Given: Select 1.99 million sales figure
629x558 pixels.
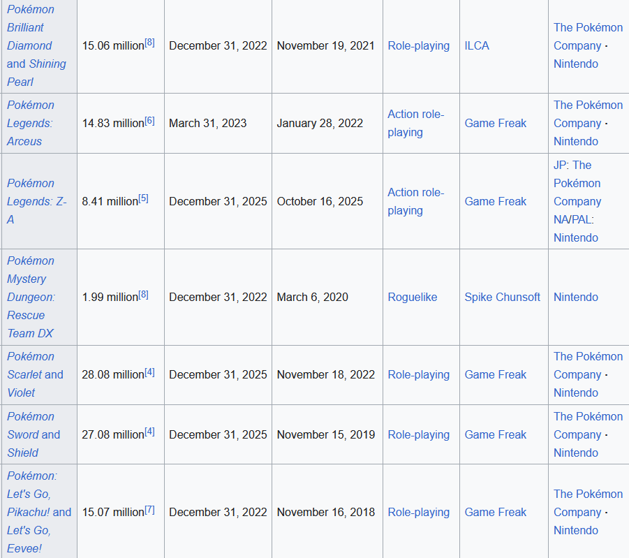Looking at the screenshot, I should click(x=110, y=297).
